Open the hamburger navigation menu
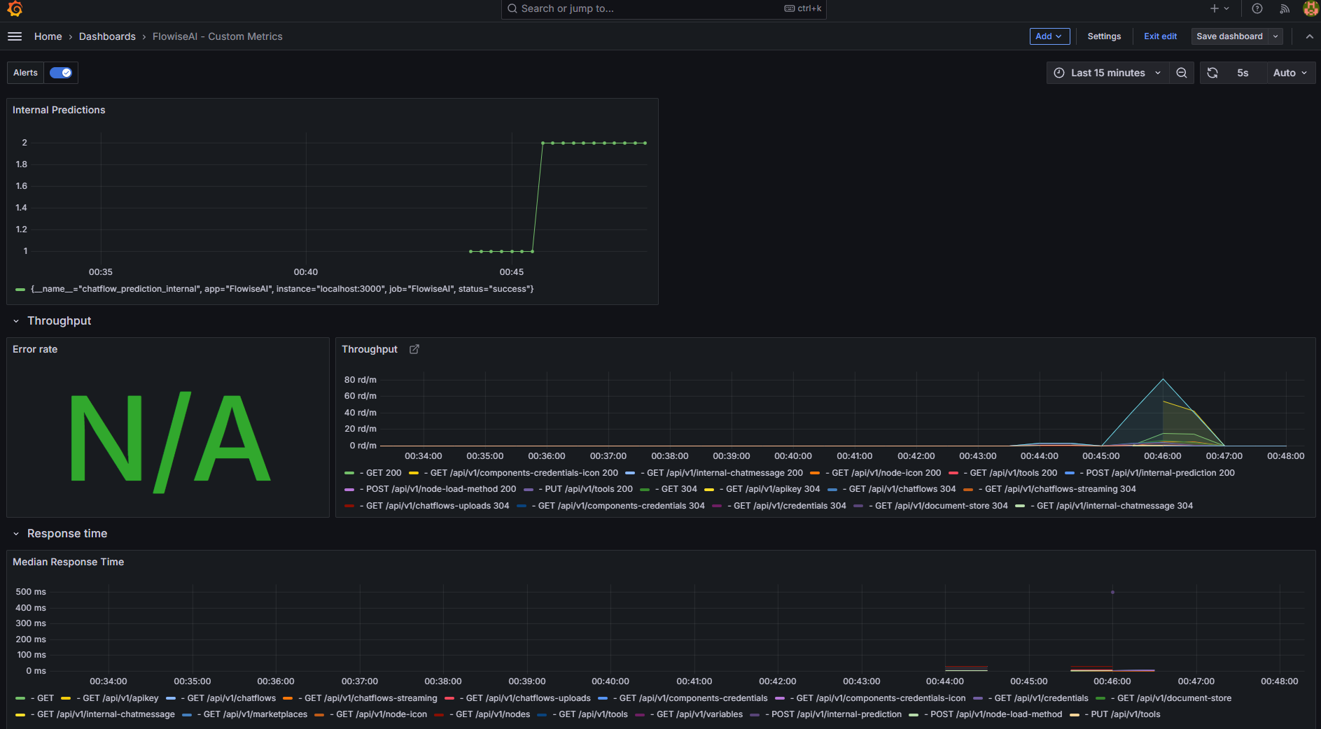The width and height of the screenshot is (1321, 729). click(15, 36)
